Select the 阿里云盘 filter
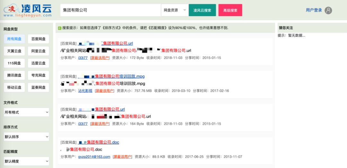Viewport: 347px width, 168px height. tap(39, 51)
